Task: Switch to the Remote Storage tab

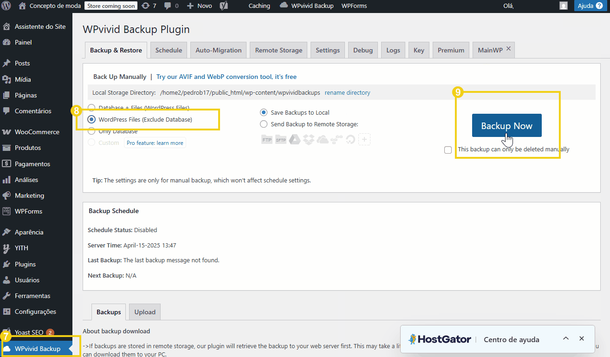Action: click(279, 50)
